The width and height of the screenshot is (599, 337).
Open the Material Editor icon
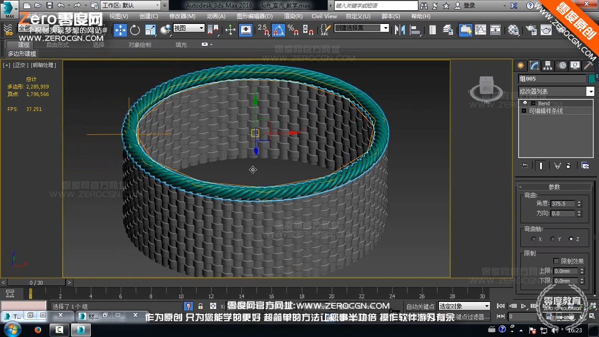tap(513, 30)
